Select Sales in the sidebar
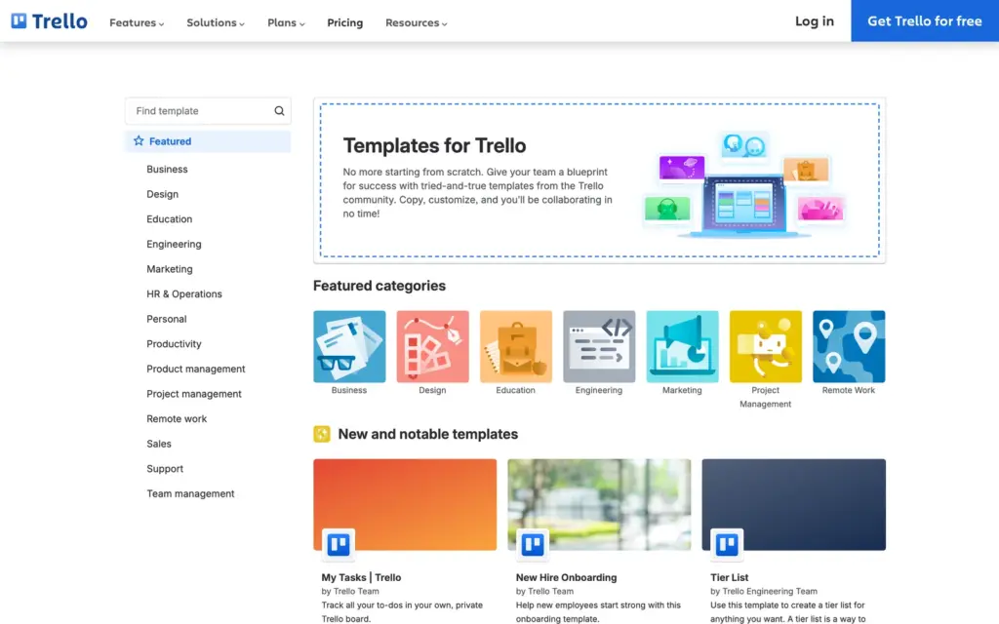999x624 pixels. pos(159,444)
